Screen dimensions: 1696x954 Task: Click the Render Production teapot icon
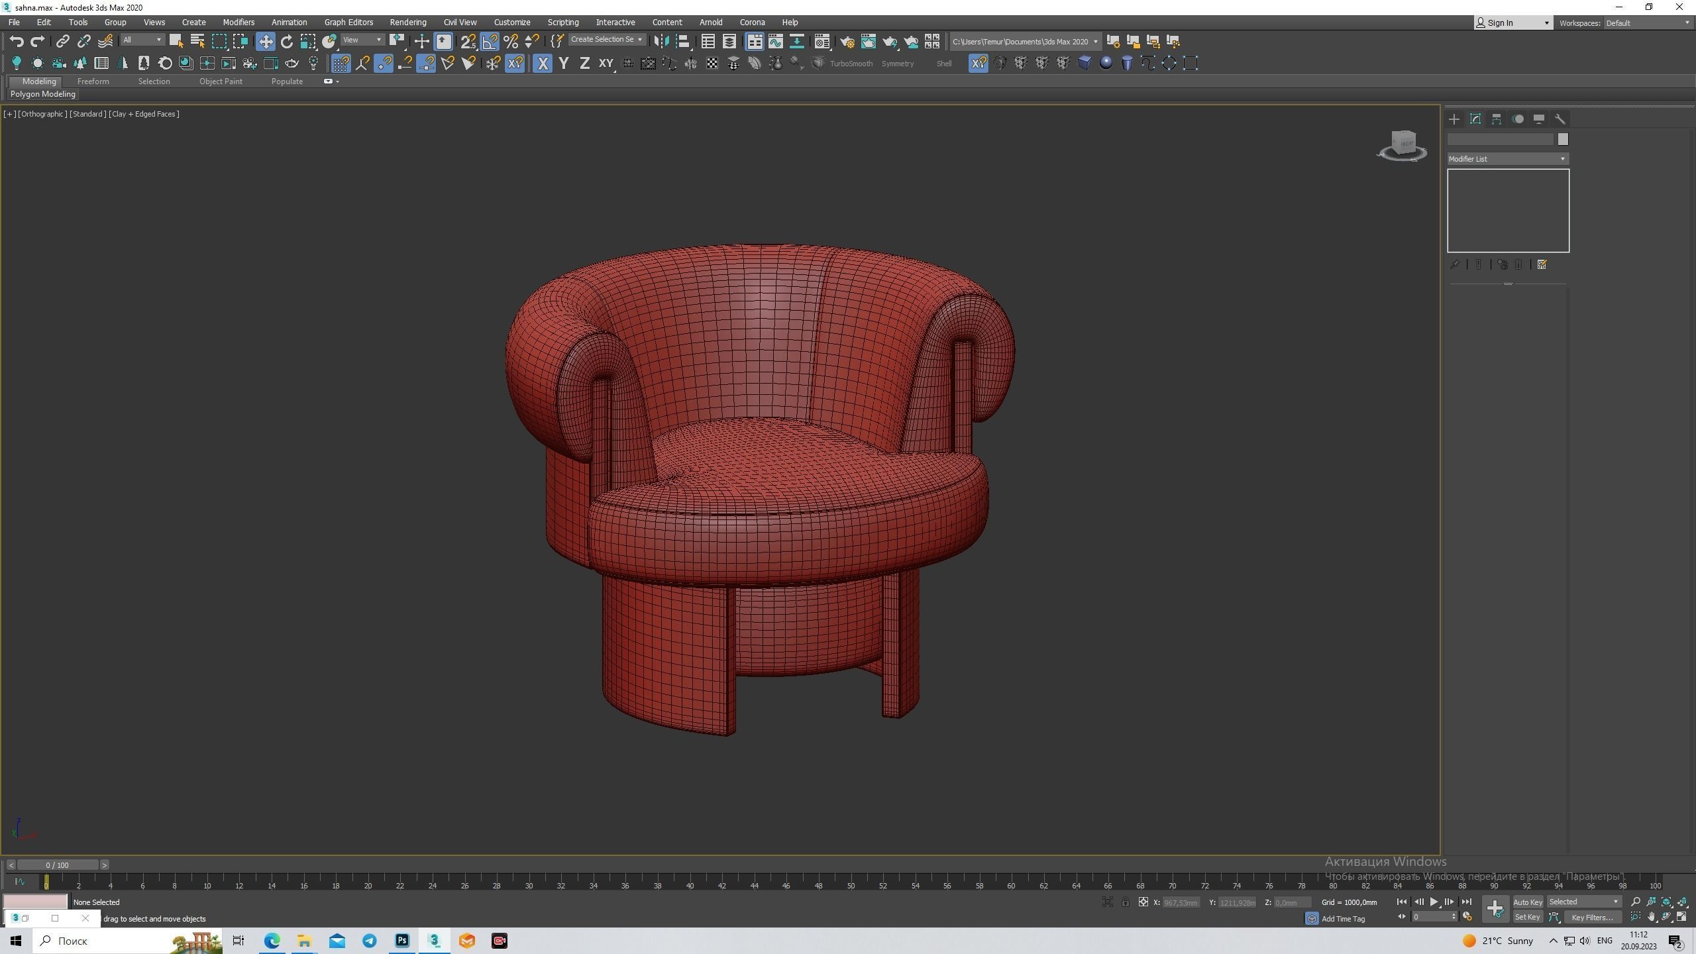point(890,42)
